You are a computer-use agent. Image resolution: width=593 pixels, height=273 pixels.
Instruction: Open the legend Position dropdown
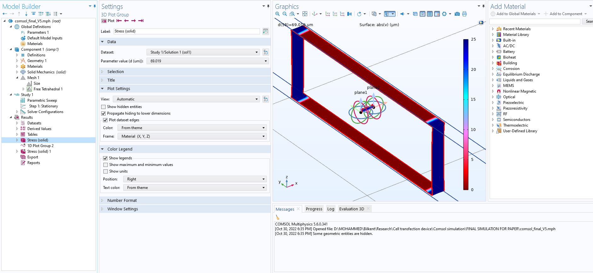(195, 179)
